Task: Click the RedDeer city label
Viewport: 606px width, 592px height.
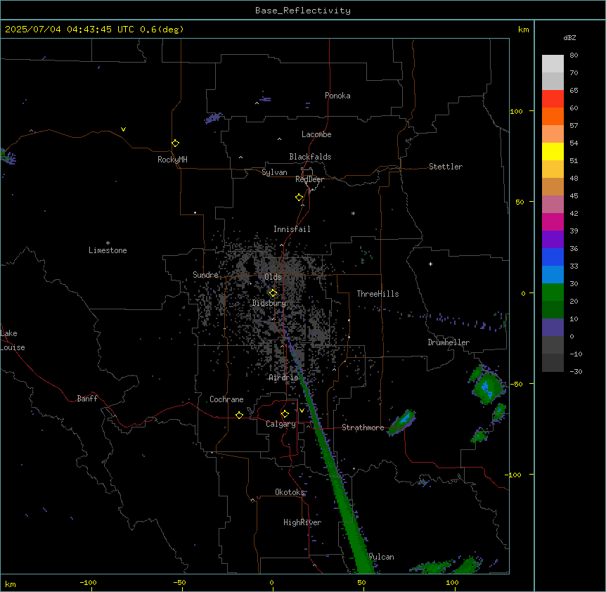Action: (x=309, y=179)
